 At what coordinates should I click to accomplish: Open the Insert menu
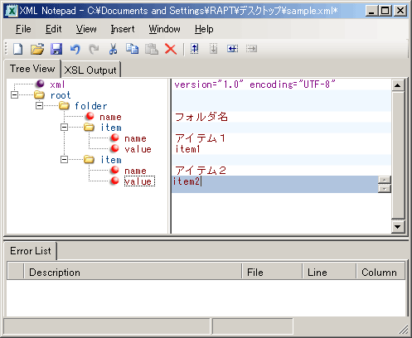123,29
